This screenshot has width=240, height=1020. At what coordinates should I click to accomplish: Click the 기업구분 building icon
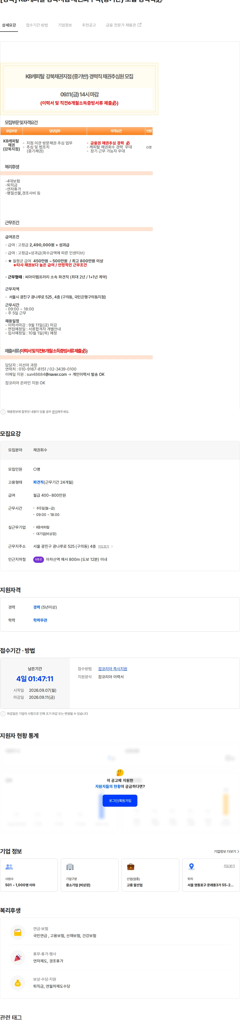[x=70, y=867]
